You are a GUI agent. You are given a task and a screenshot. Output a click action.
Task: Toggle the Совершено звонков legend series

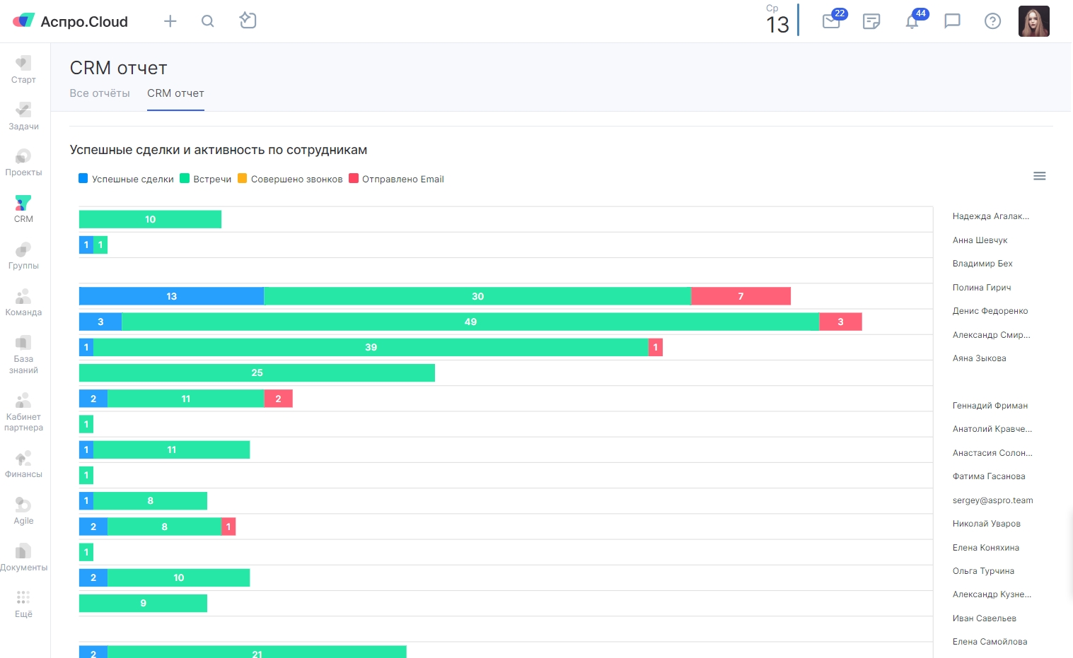click(x=290, y=179)
